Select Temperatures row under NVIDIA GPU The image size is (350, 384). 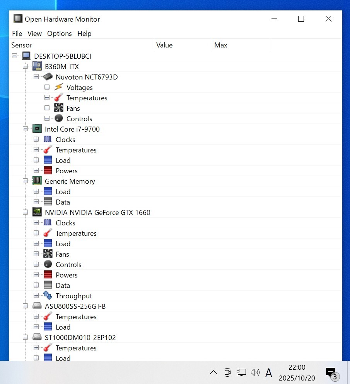click(x=76, y=233)
